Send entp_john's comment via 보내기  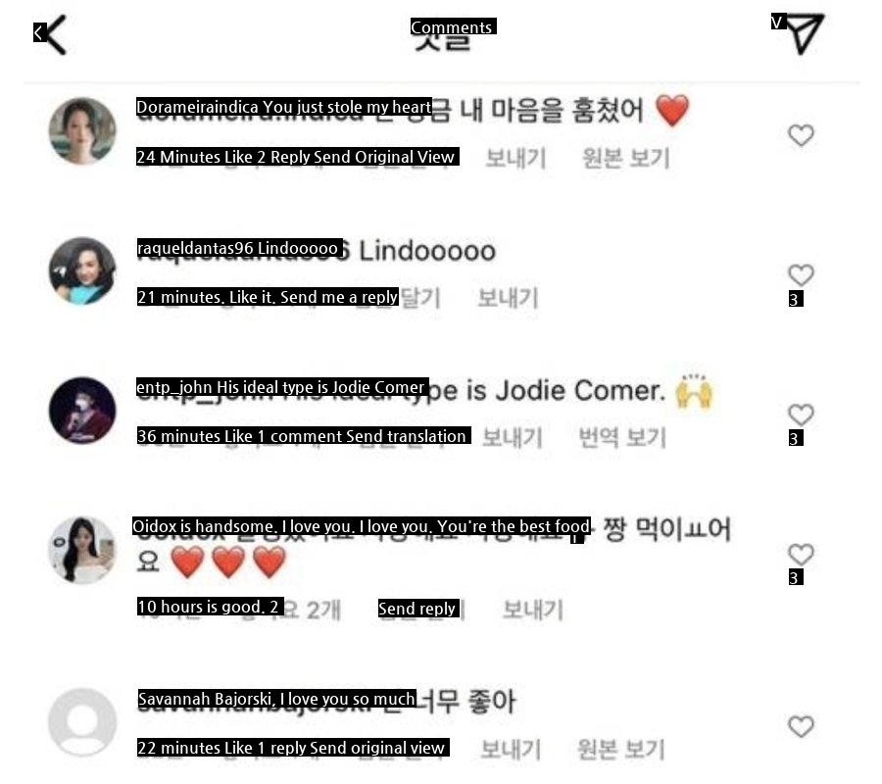pyautogui.click(x=512, y=437)
